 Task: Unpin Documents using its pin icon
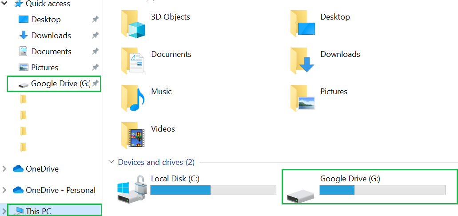coord(95,52)
